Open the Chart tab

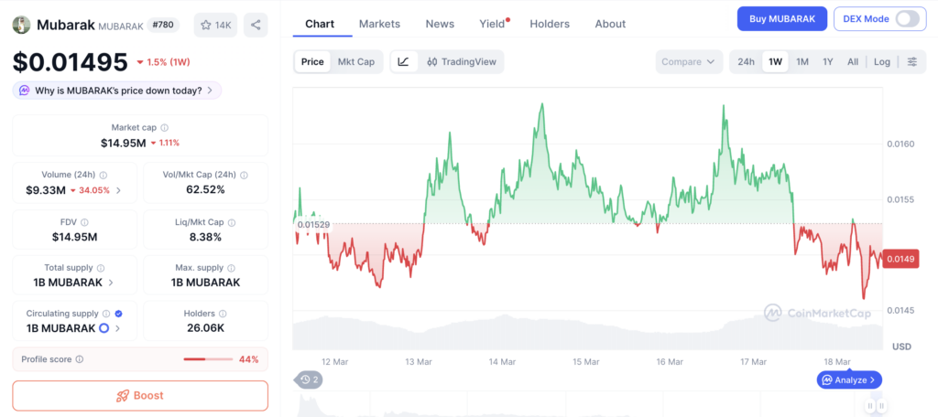click(320, 24)
